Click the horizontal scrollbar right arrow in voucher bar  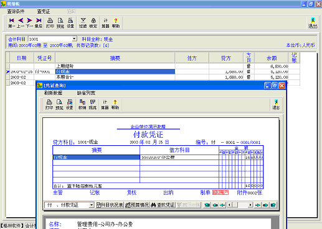pos(250,205)
